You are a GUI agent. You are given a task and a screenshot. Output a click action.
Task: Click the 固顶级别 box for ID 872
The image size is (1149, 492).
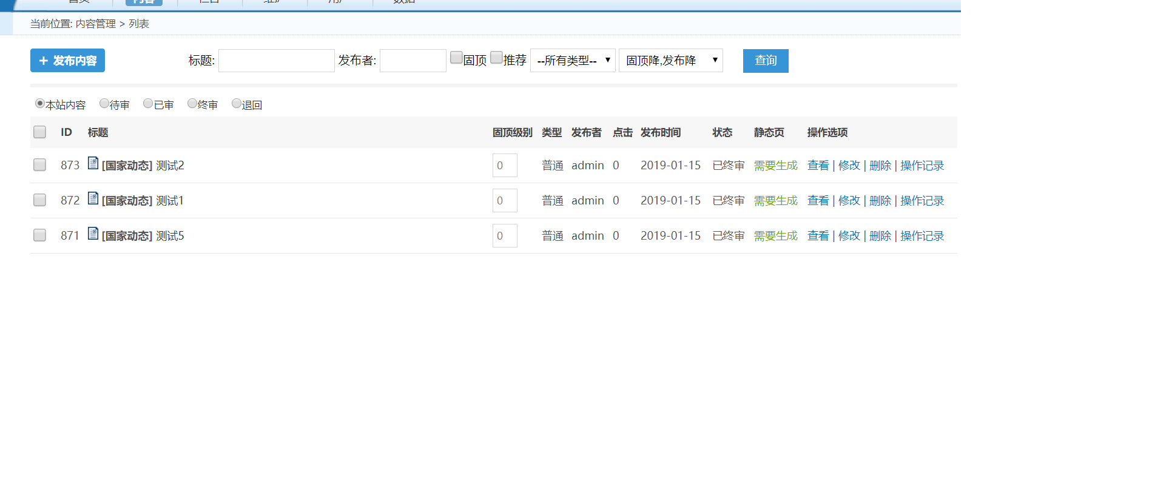tap(505, 201)
